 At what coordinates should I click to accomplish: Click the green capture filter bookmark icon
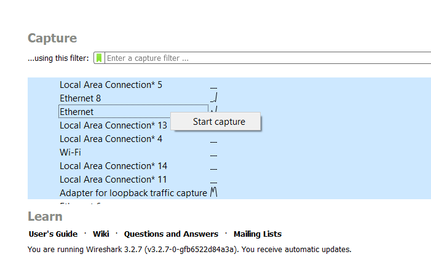pyautogui.click(x=100, y=58)
